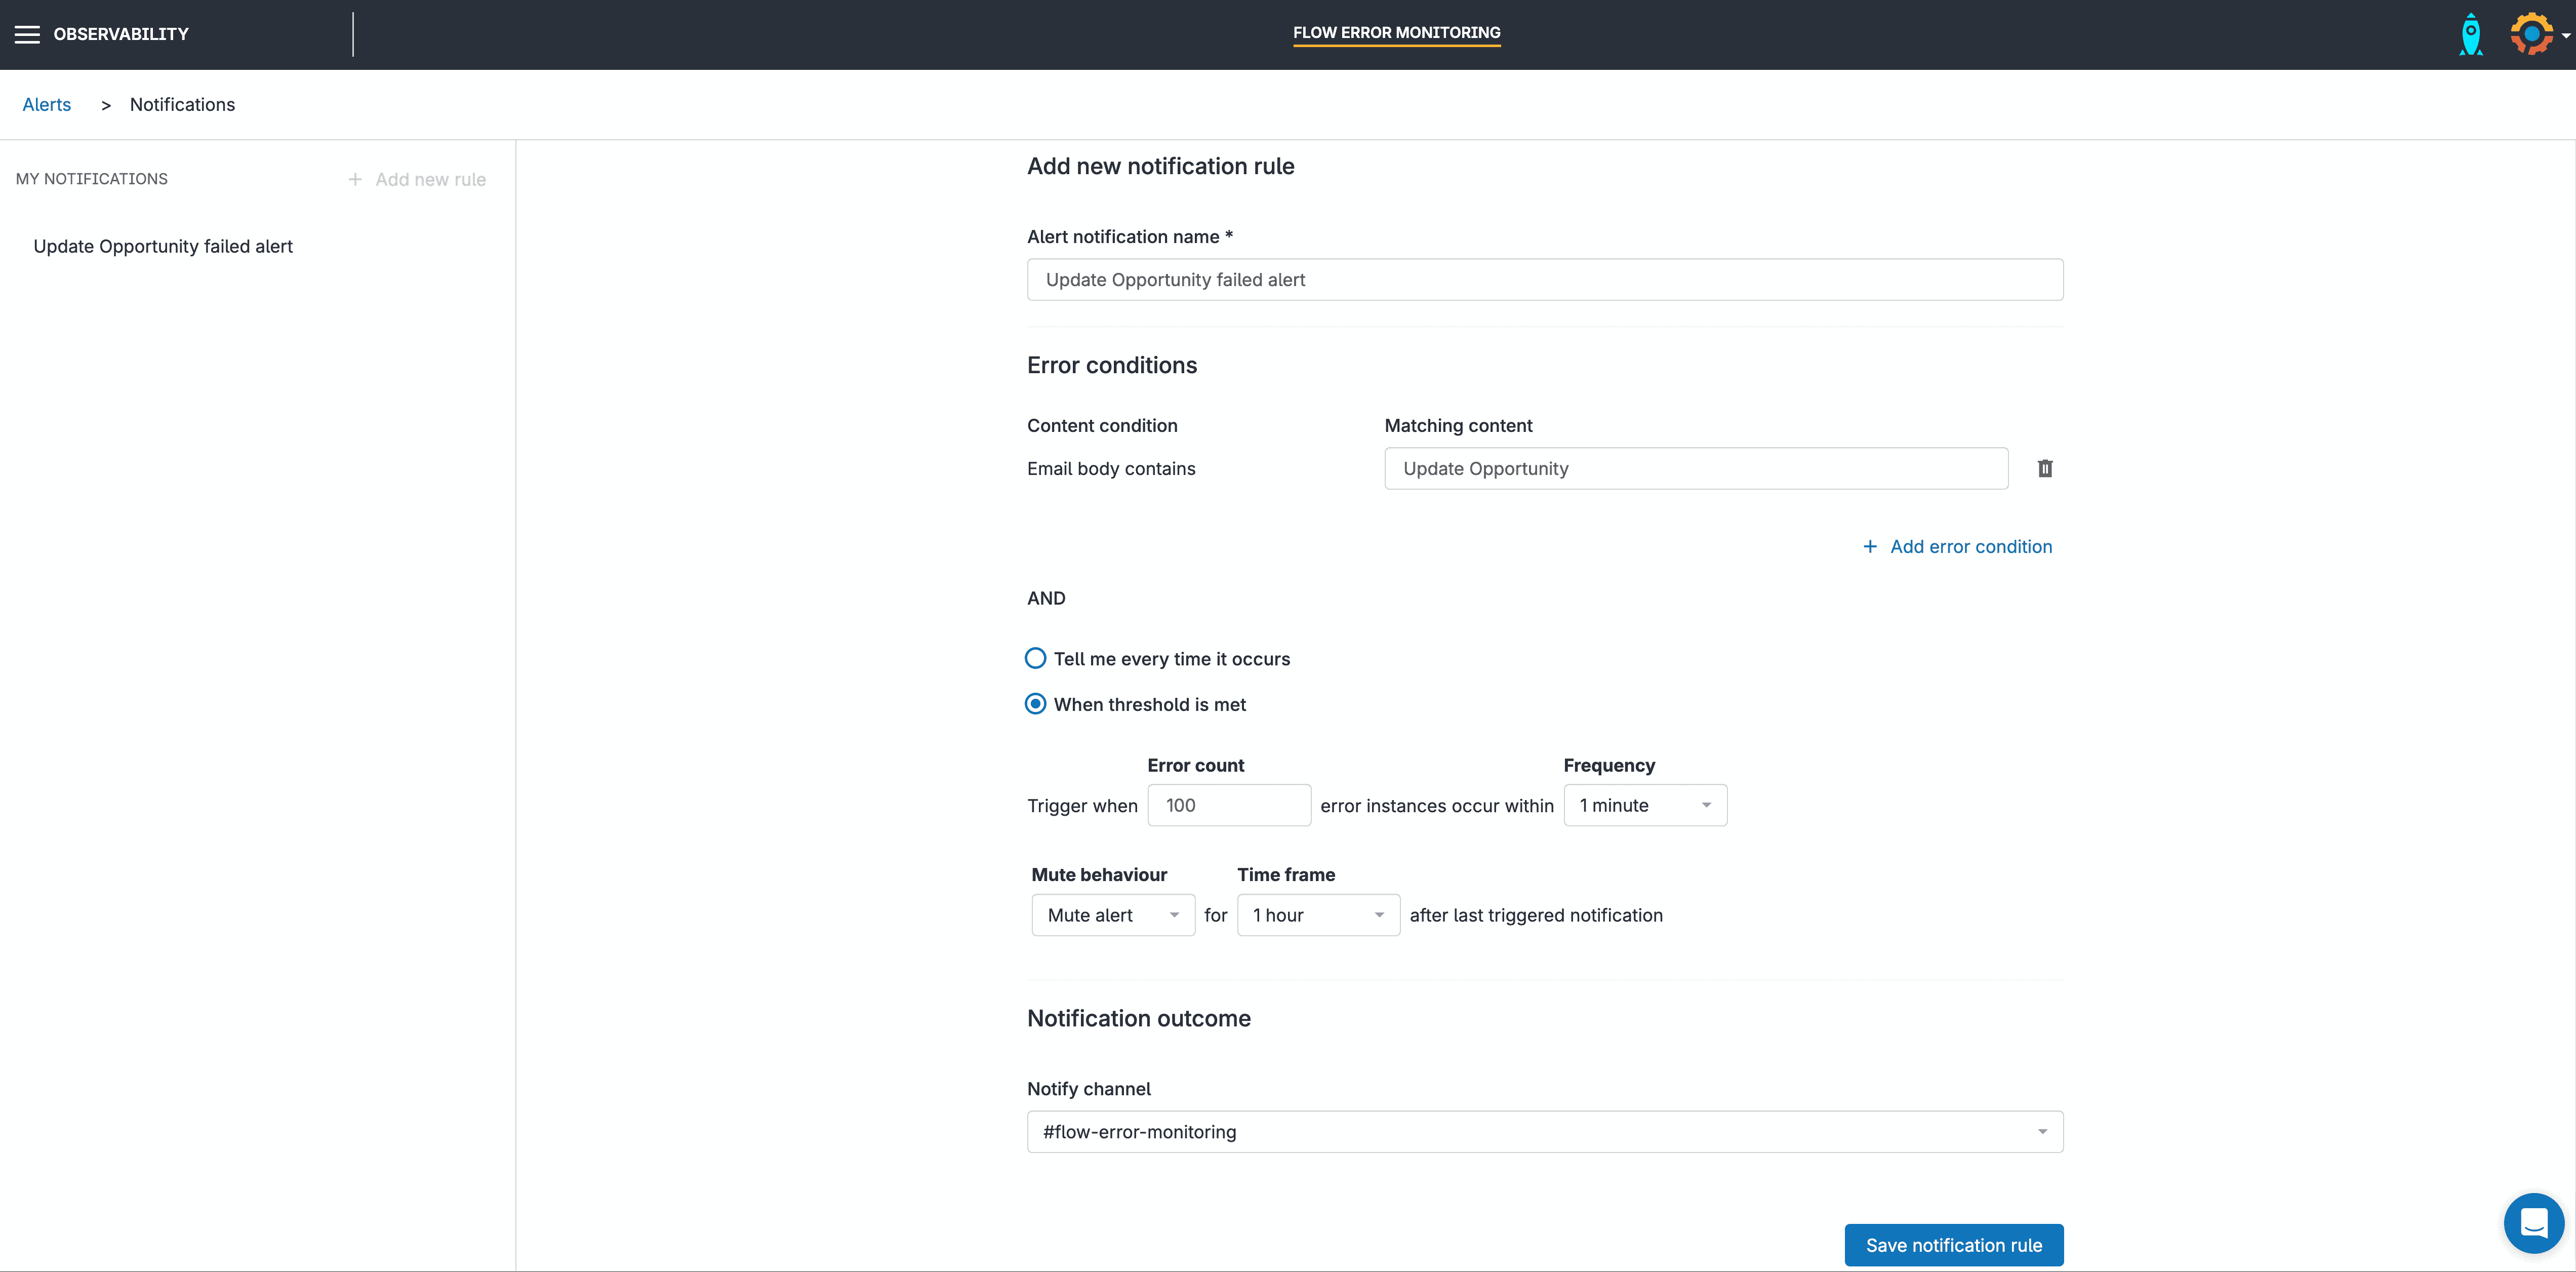This screenshot has width=2576, height=1272.
Task: Open Flow Error Monitoring tab
Action: [1396, 33]
